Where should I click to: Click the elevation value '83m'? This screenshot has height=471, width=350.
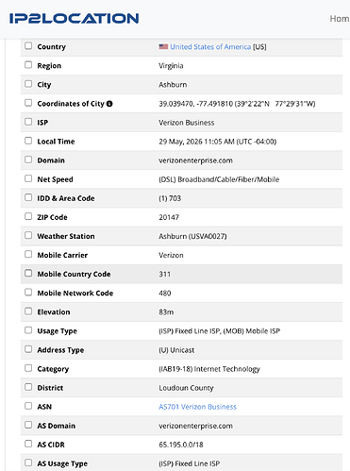166,312
